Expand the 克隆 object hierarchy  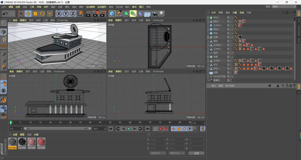pos(208,57)
